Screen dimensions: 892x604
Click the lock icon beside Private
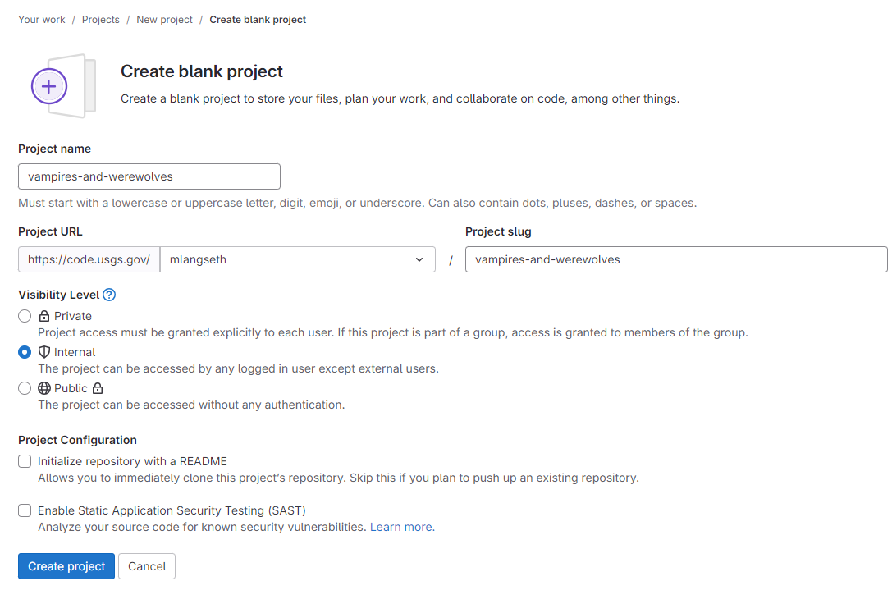coord(43,316)
